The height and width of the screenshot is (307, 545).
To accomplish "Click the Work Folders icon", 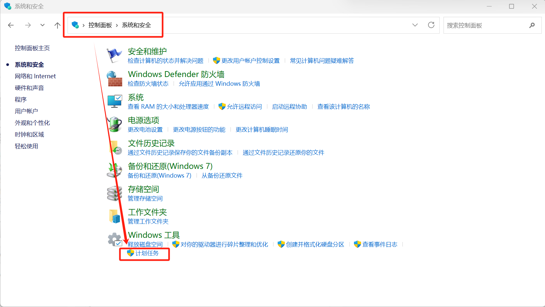I will pyautogui.click(x=114, y=216).
